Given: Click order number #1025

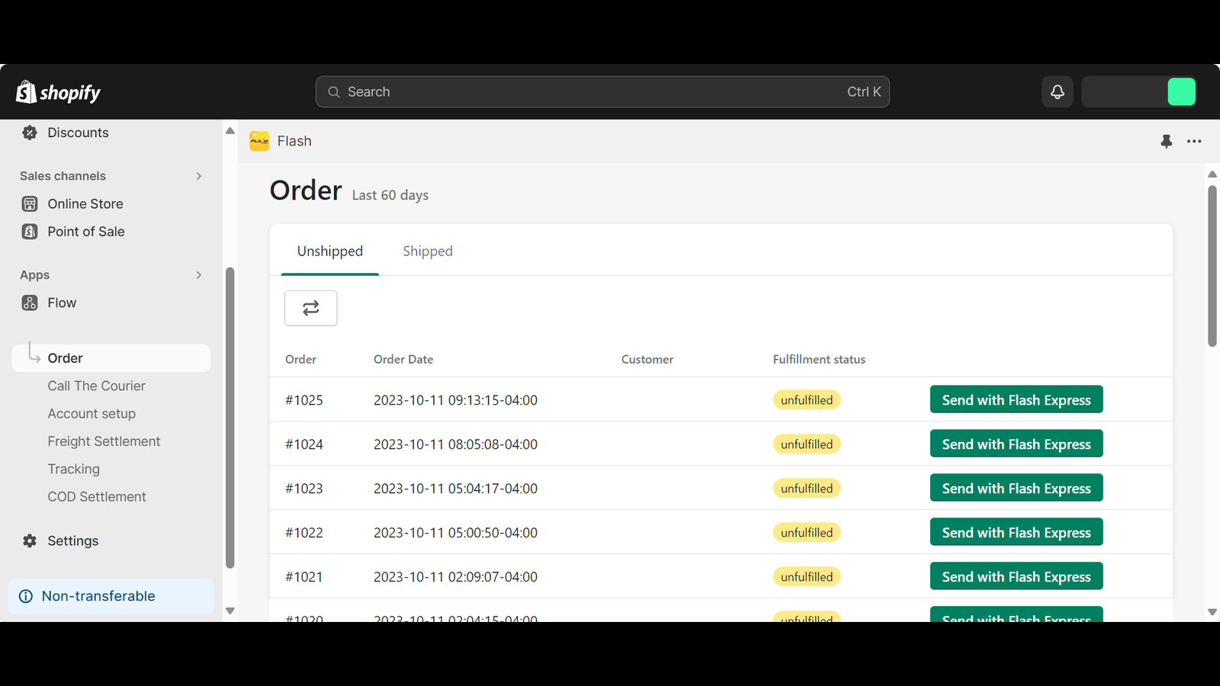Looking at the screenshot, I should pyautogui.click(x=304, y=400).
